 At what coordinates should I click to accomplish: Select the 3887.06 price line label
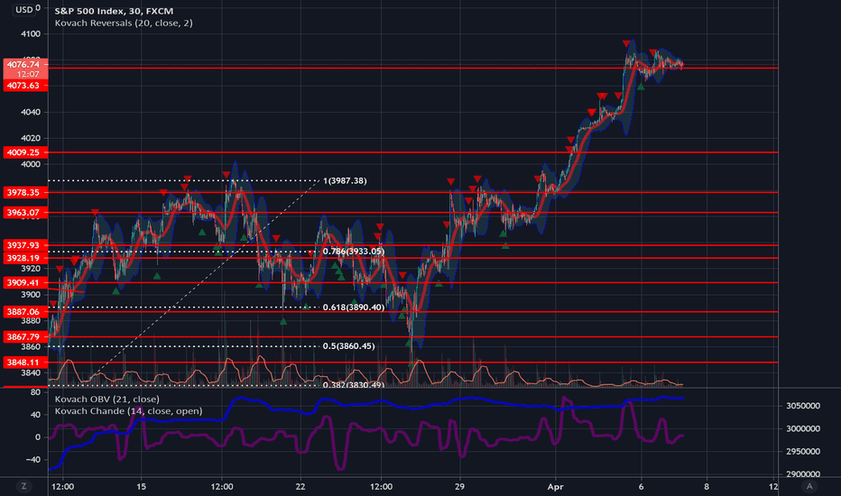click(x=25, y=311)
